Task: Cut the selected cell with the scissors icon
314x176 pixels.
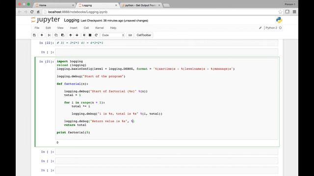Action: click(x=49, y=35)
